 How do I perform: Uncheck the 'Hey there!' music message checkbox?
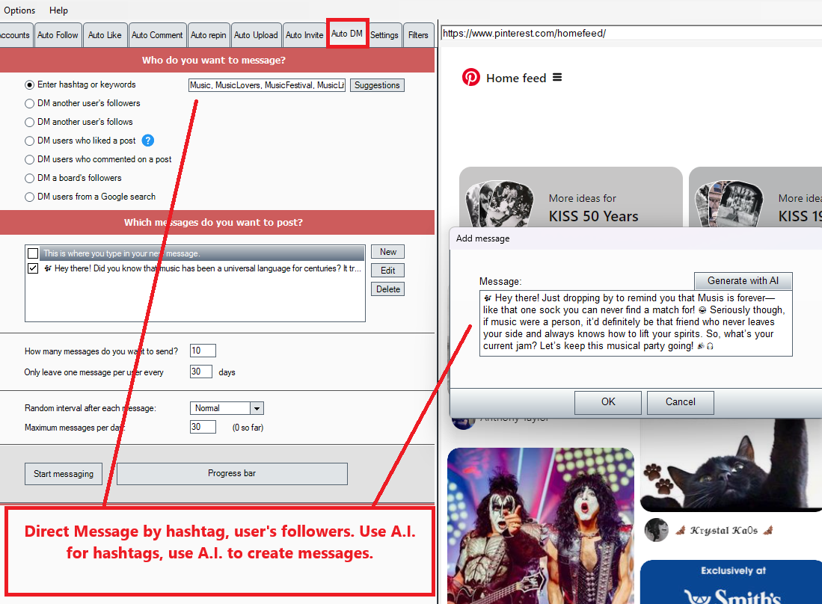(33, 269)
